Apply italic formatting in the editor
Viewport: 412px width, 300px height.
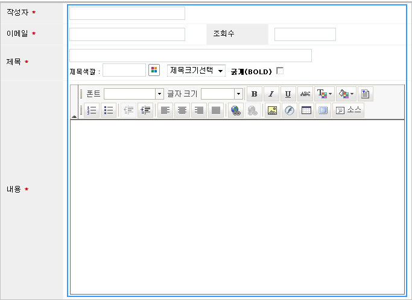tap(271, 94)
